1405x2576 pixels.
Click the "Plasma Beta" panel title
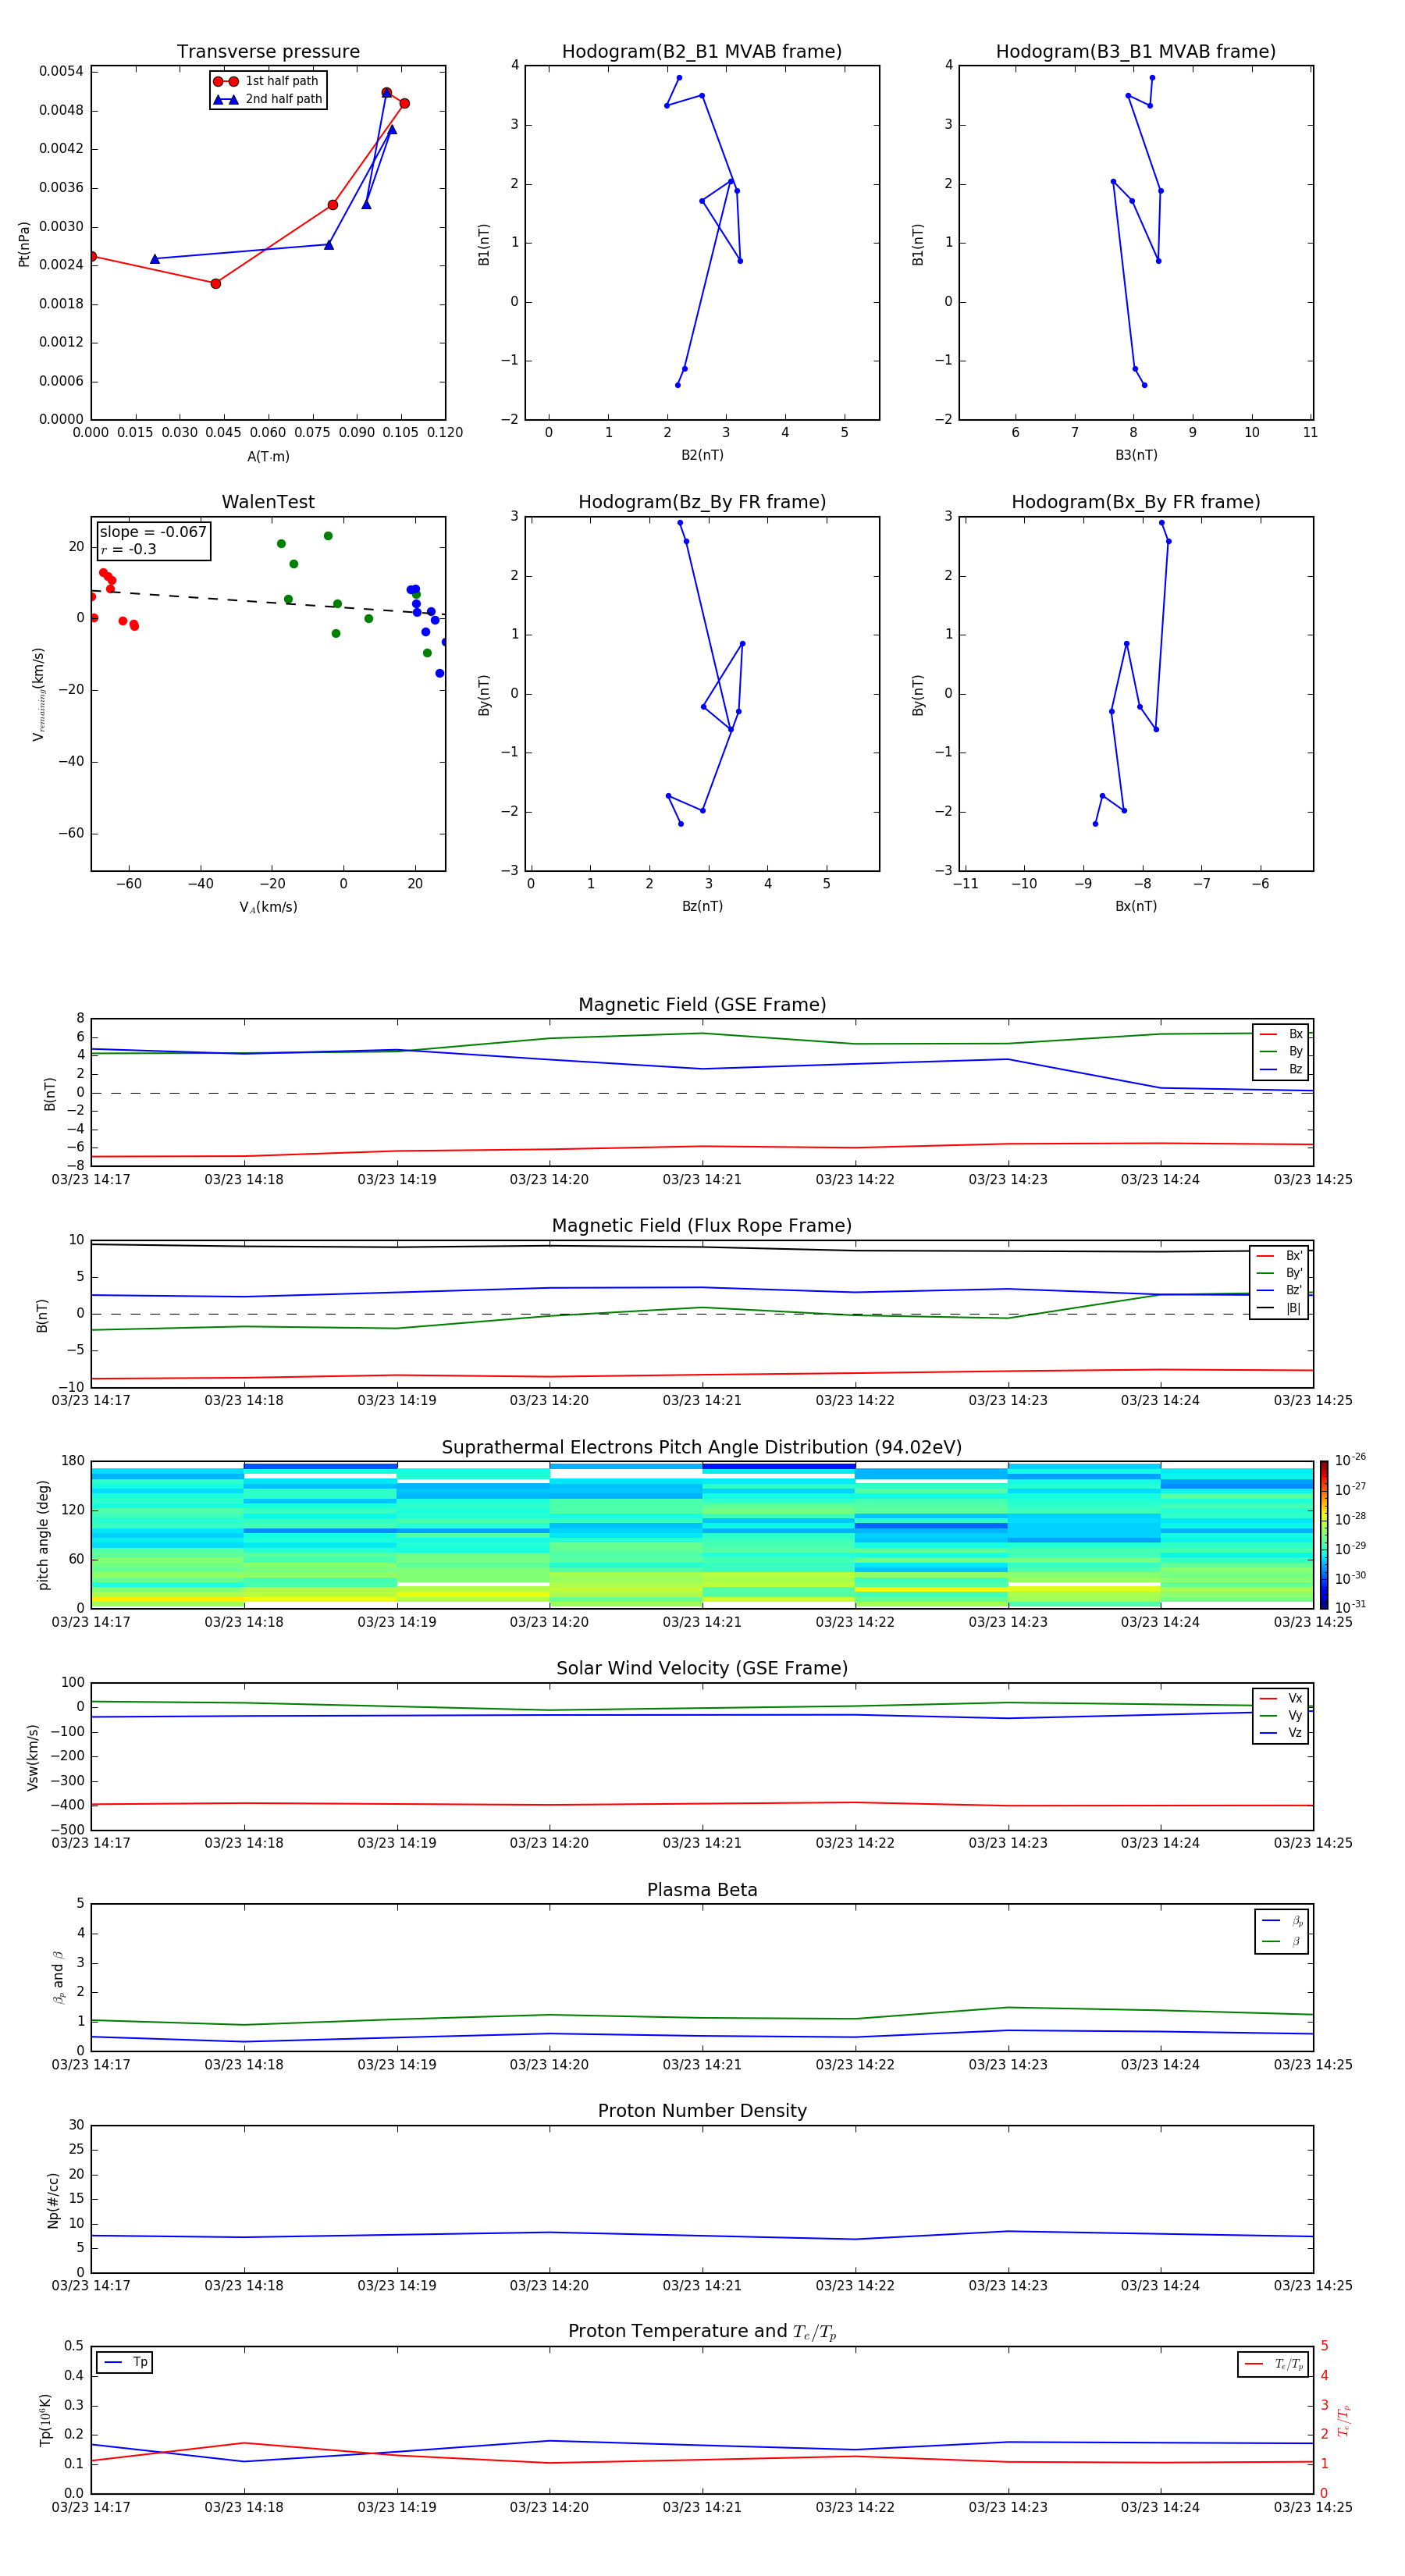702,1890
